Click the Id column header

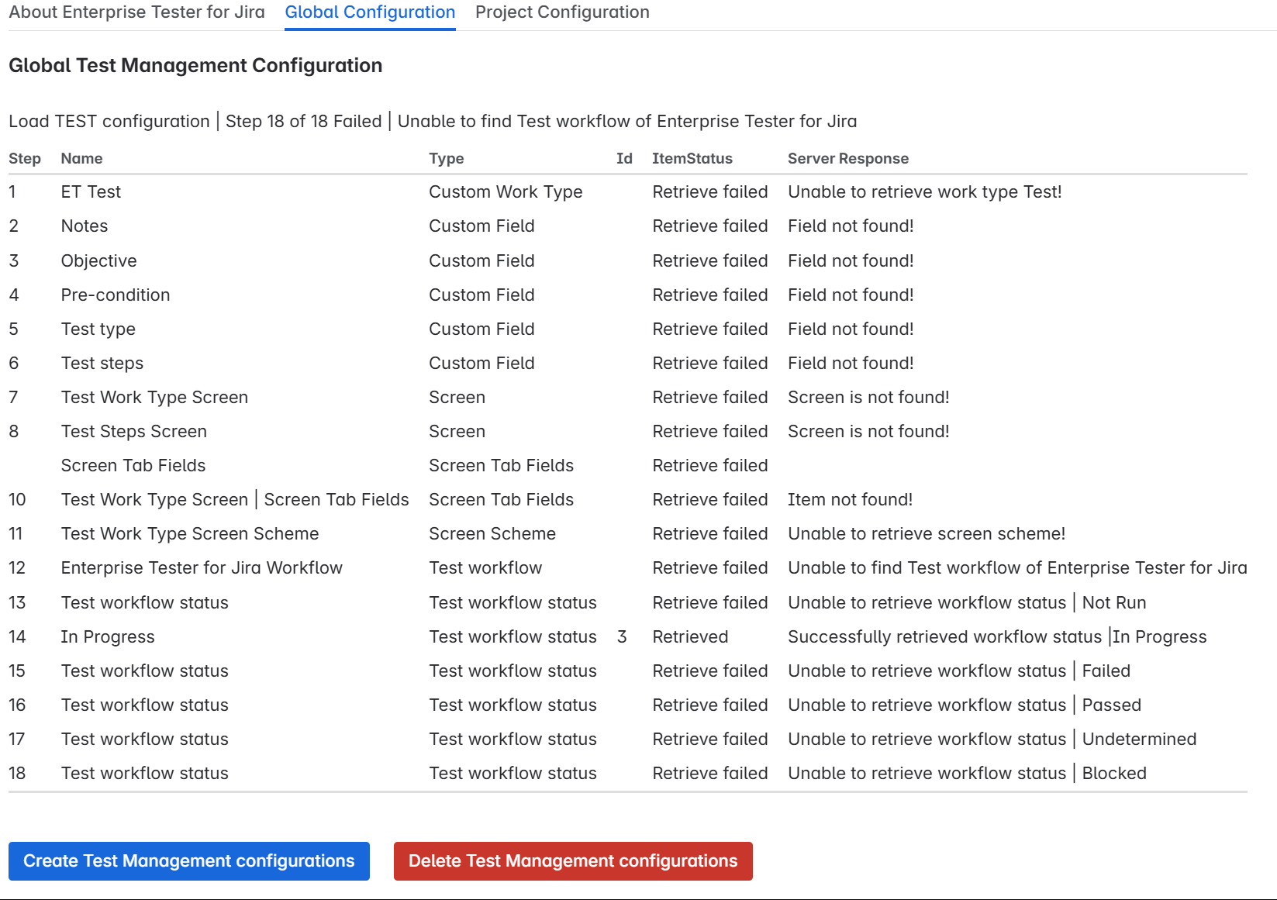coord(624,159)
